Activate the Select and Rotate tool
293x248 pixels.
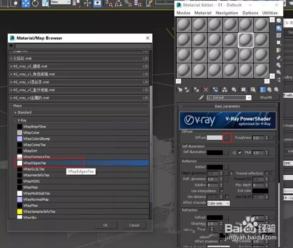point(35,3)
